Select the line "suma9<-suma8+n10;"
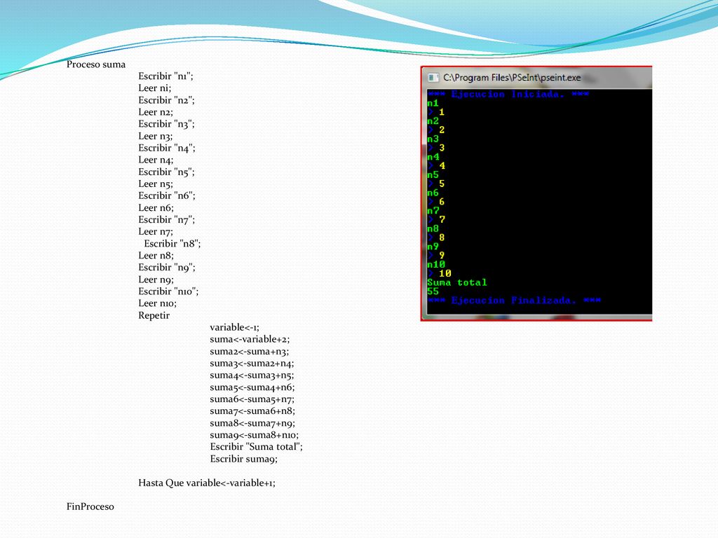 click(x=254, y=435)
